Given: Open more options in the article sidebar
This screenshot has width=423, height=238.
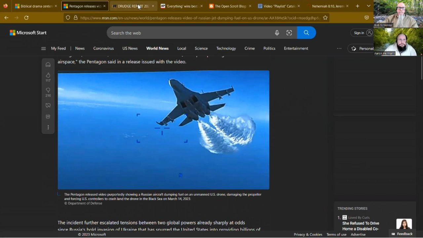Looking at the screenshot, I should (48, 127).
